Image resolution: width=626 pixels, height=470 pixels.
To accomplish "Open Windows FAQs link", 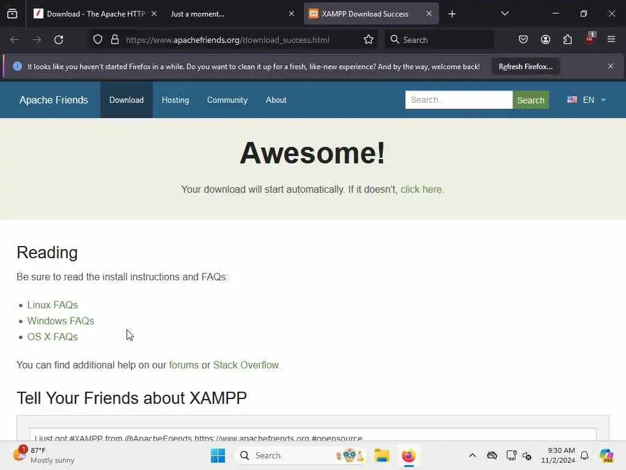I will (61, 321).
